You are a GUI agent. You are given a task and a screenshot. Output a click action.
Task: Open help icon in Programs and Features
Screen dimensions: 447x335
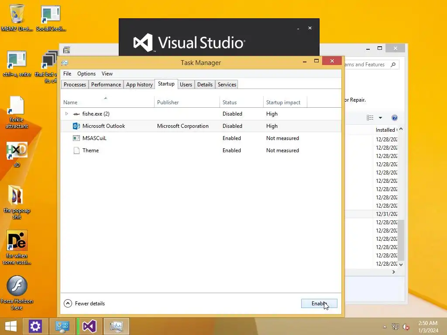(395, 118)
